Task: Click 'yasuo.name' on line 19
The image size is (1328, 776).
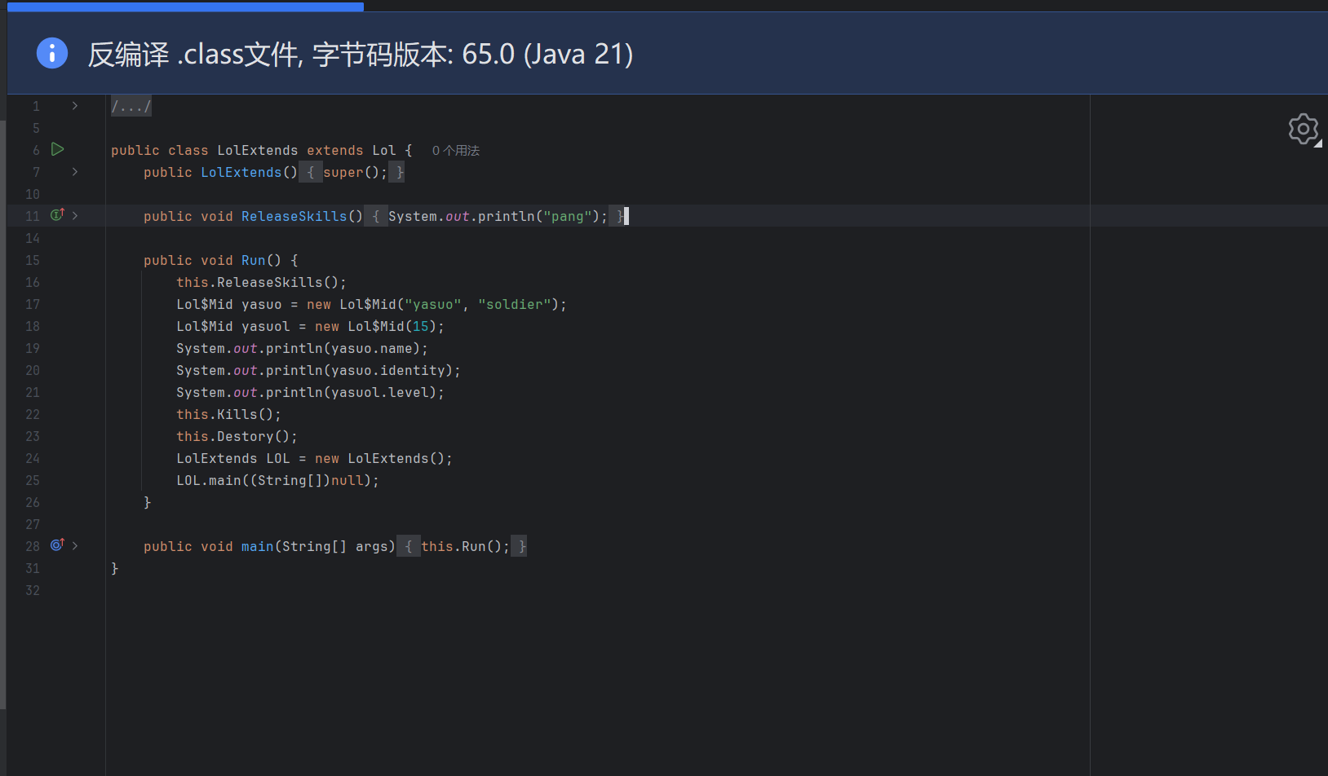Action: tap(372, 349)
